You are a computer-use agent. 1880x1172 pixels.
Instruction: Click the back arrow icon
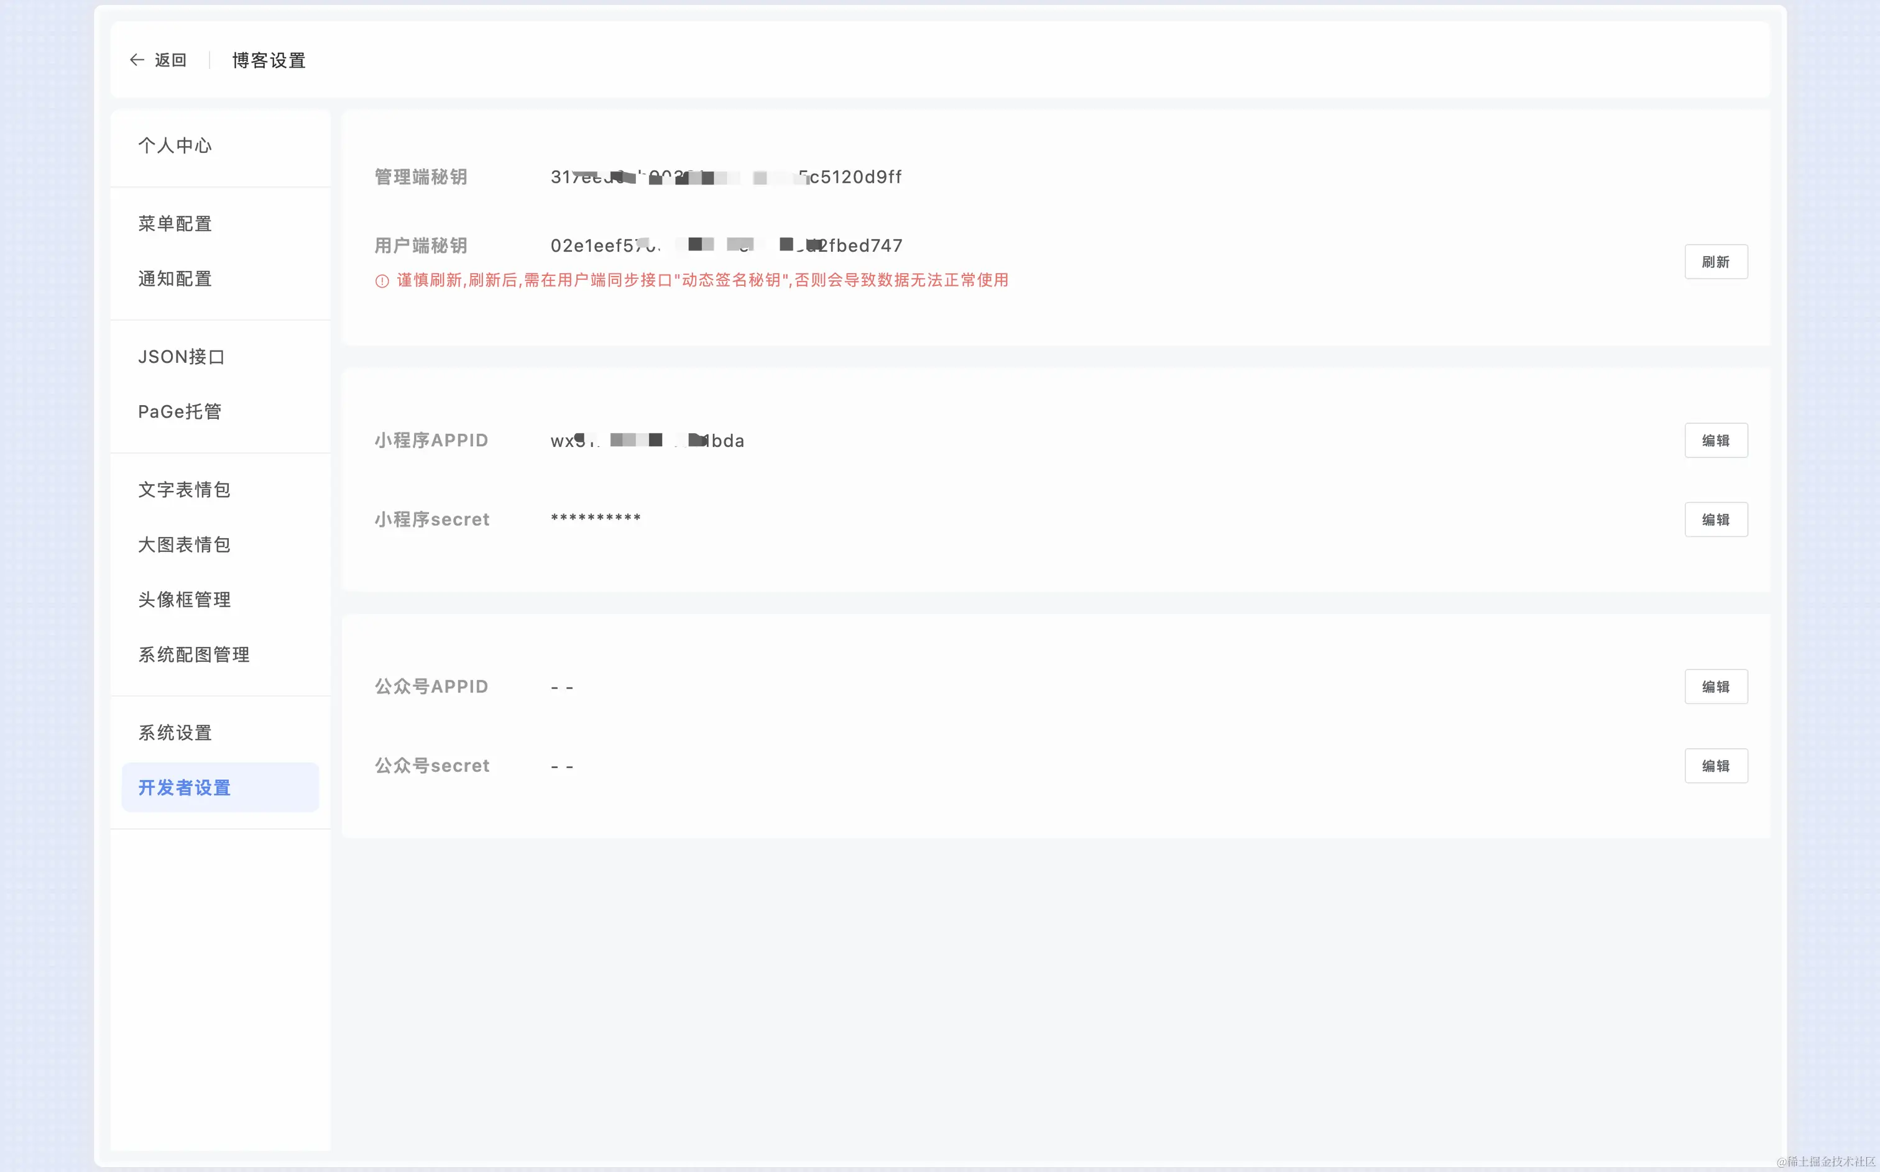[x=137, y=60]
